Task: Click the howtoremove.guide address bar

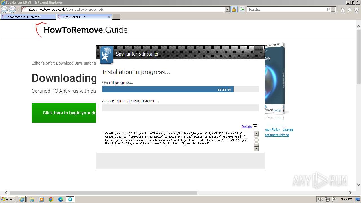Action: click(x=124, y=10)
